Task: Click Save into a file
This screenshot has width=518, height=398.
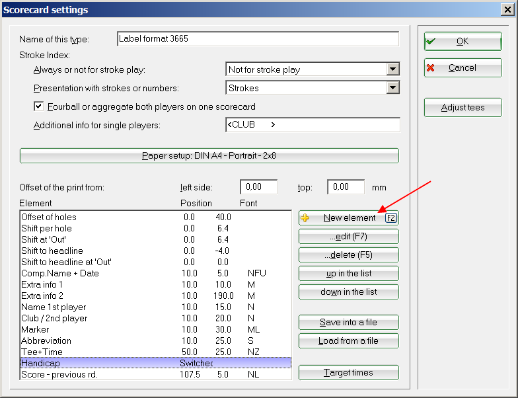Action: coord(348,322)
